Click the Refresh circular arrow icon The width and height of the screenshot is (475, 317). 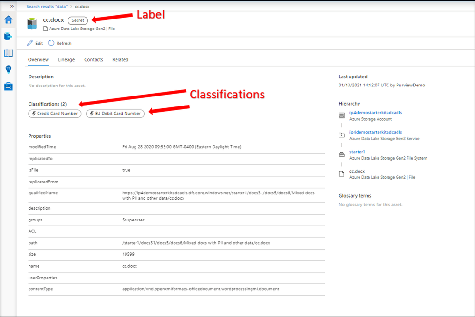(51, 43)
